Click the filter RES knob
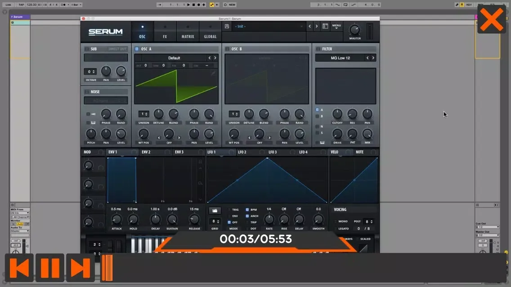The width and height of the screenshot is (511, 287). [x=352, y=114]
